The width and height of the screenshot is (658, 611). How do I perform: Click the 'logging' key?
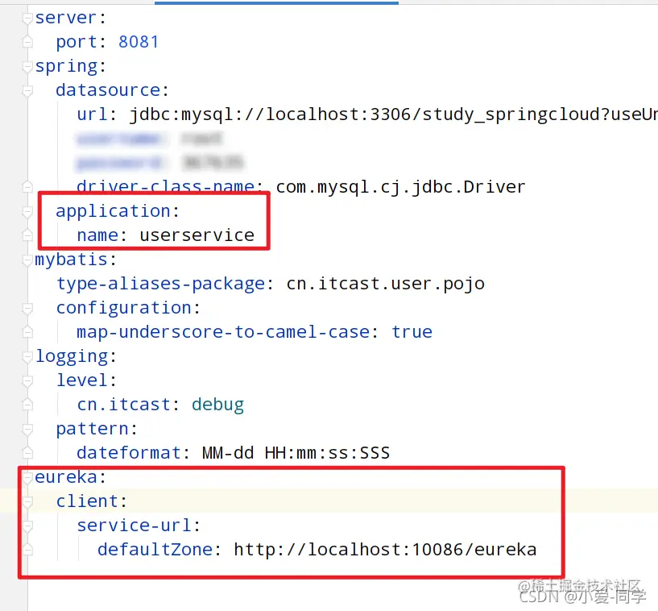coord(72,357)
